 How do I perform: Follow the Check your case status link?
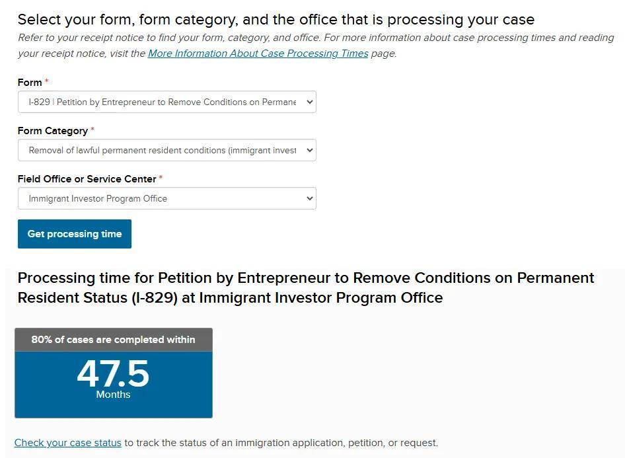pos(68,443)
